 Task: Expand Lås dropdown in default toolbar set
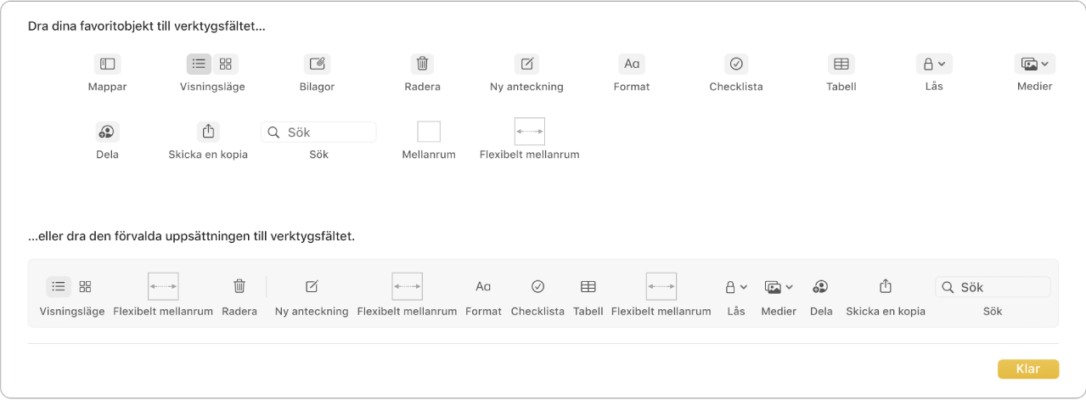click(735, 286)
